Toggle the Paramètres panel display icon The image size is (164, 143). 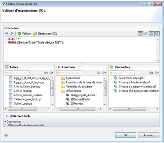[x=157, y=34]
